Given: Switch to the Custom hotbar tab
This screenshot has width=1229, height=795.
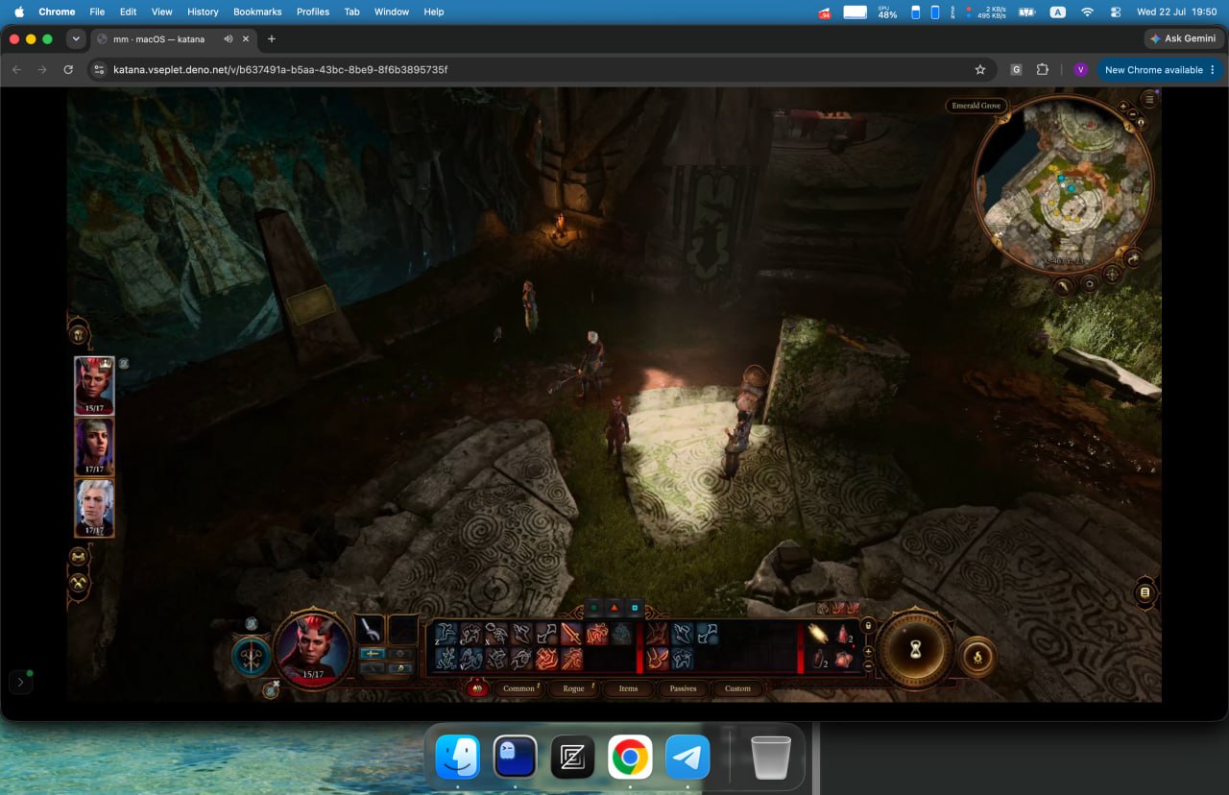Looking at the screenshot, I should [x=737, y=688].
